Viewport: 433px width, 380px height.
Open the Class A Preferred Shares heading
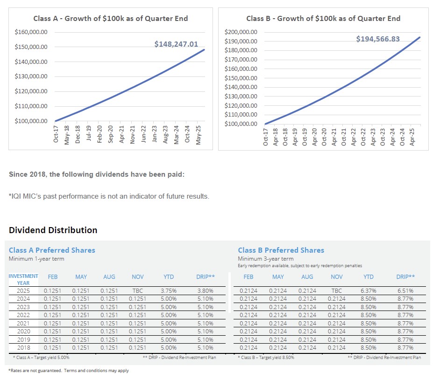(x=52, y=250)
